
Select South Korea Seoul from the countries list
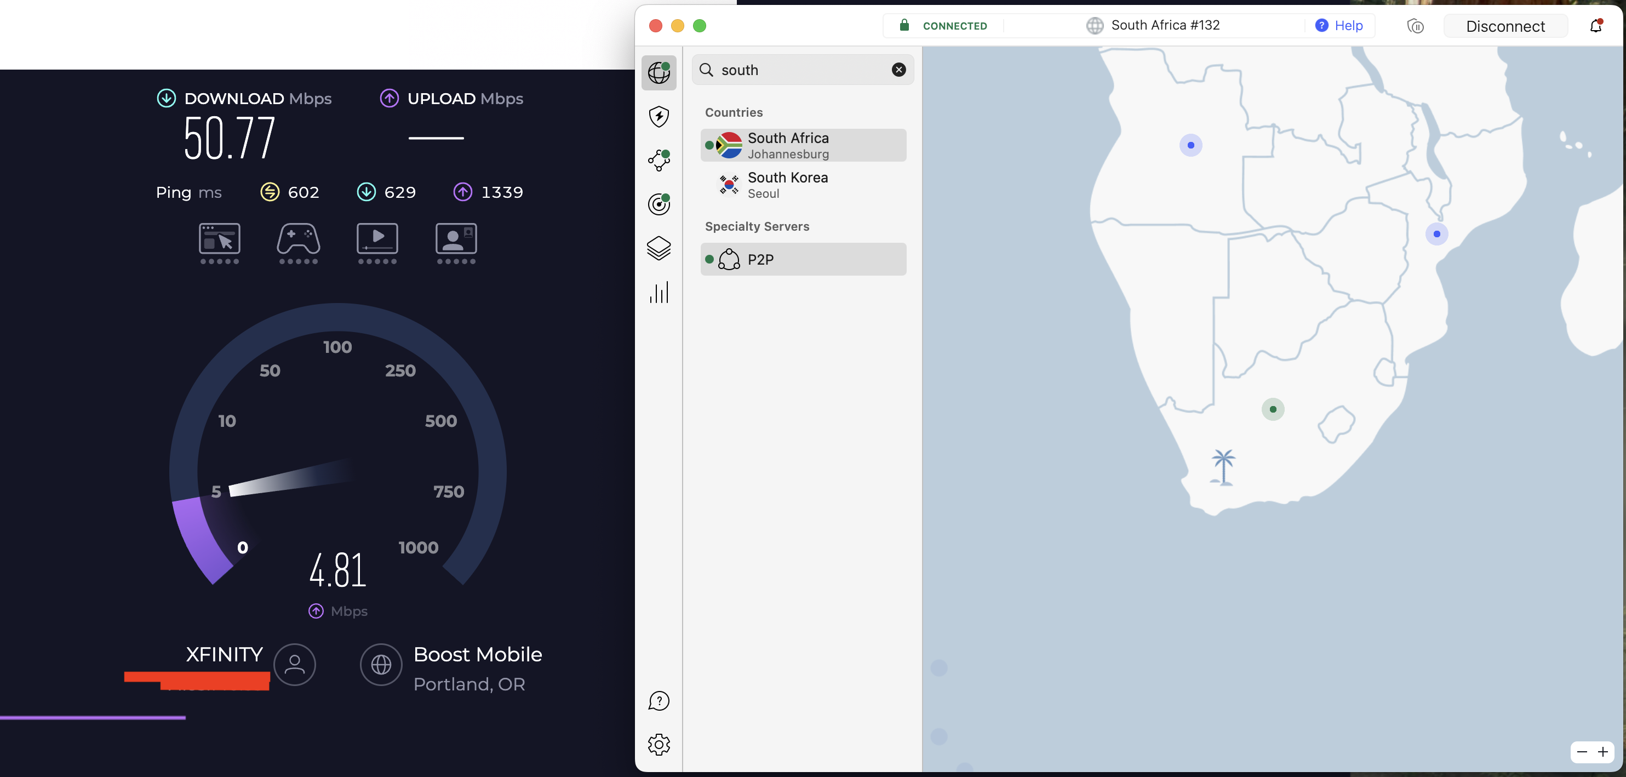[802, 185]
